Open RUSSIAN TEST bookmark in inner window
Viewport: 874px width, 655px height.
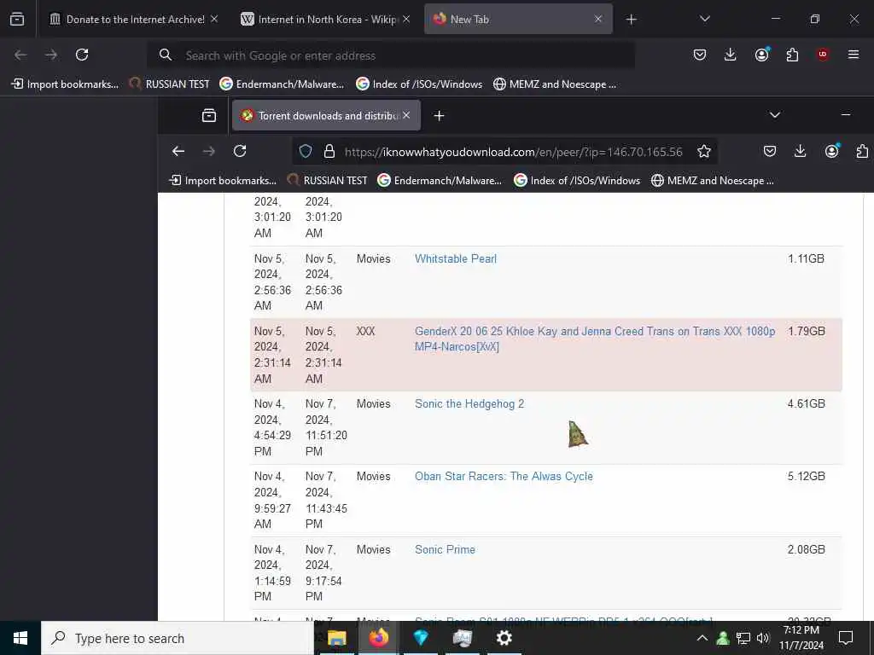coord(327,181)
